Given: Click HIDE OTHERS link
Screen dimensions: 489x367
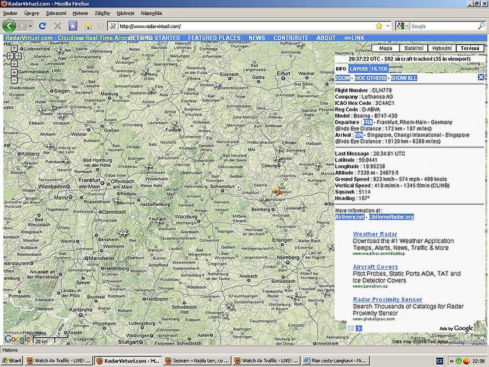Looking at the screenshot, I should click(370, 78).
